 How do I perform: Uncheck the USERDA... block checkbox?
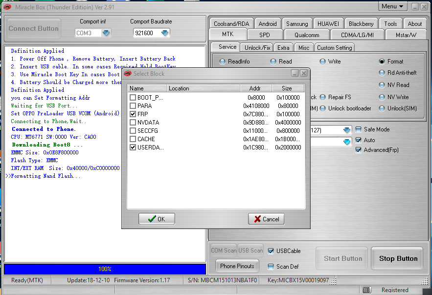pos(133,147)
